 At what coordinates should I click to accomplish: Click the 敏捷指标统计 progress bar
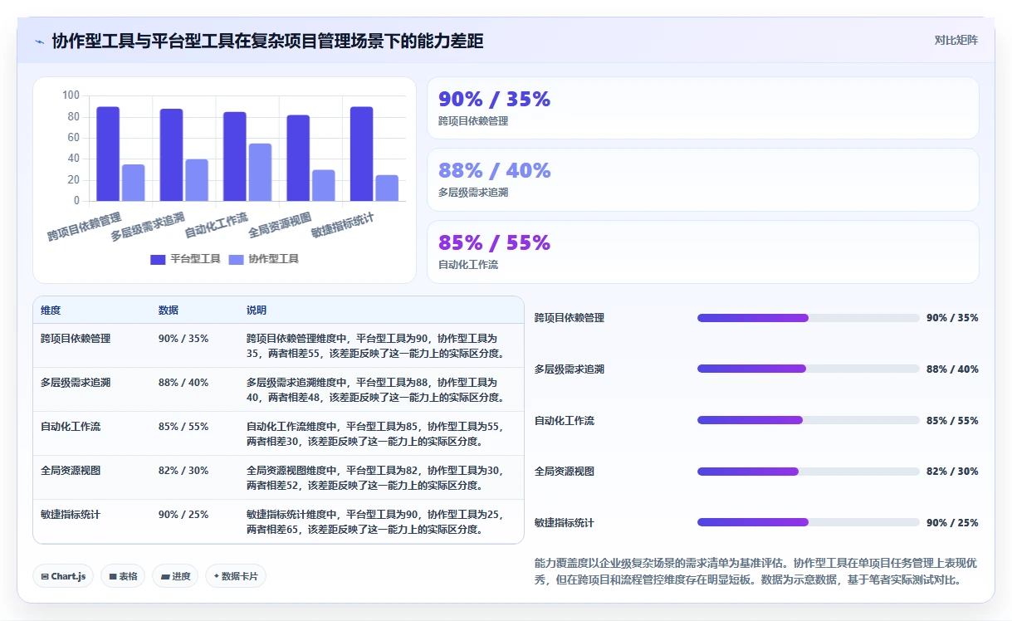click(x=809, y=522)
